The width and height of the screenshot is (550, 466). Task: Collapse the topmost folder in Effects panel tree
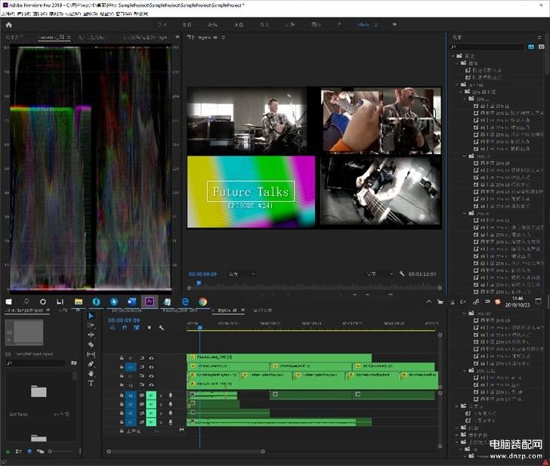(453, 56)
